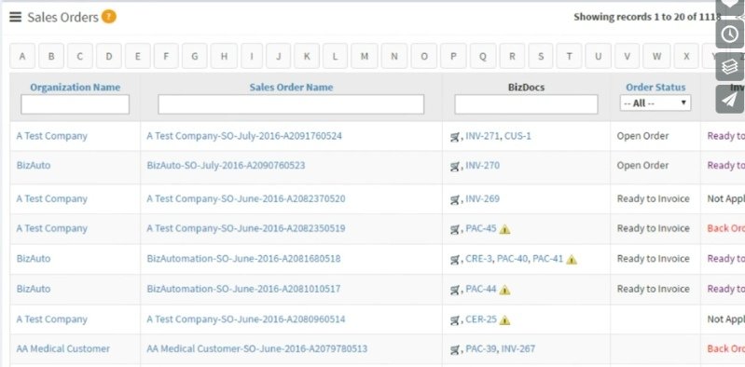This screenshot has height=367, width=745.
Task: Click the paper plane send icon
Action: (x=730, y=100)
